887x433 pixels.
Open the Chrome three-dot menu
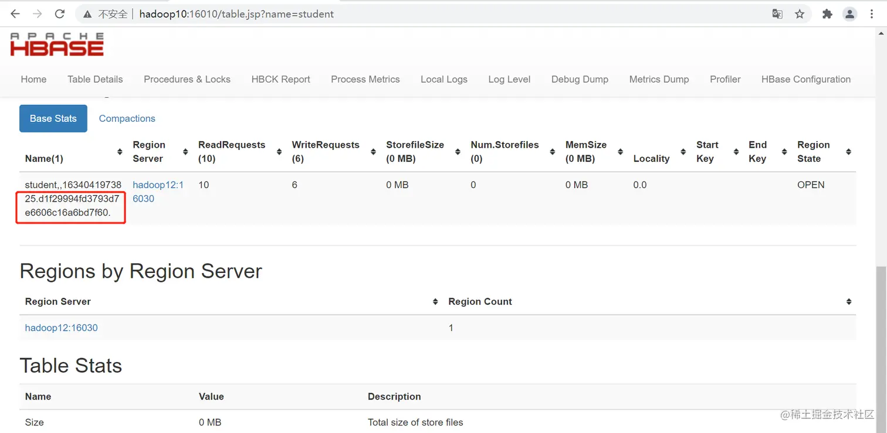872,14
